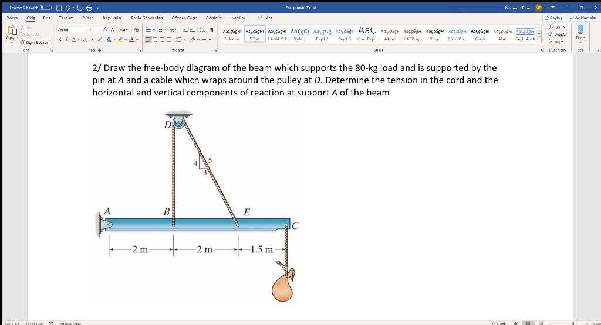The width and height of the screenshot is (601, 325).
Task: Open the Paragraf dialog launcher
Action: (x=215, y=50)
